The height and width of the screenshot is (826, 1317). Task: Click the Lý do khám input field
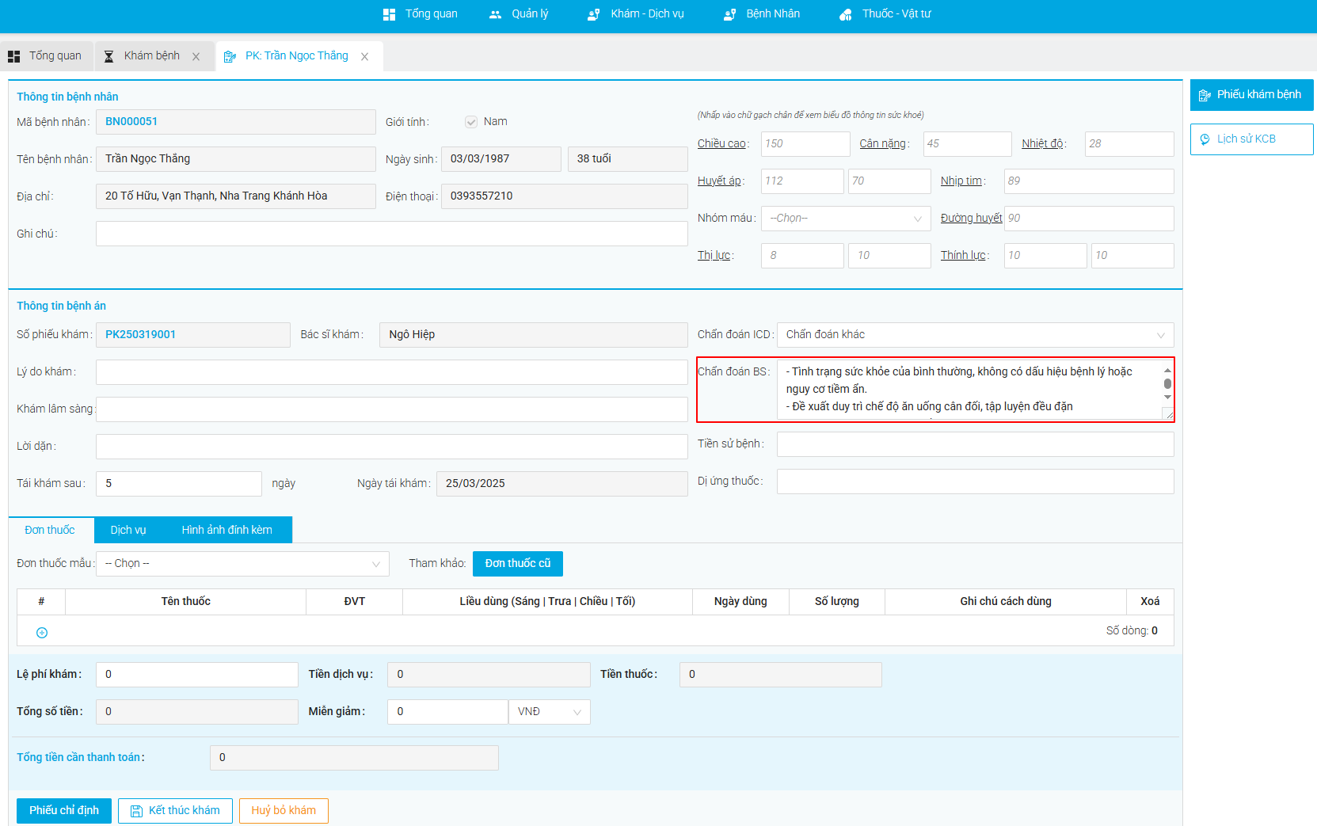click(392, 372)
